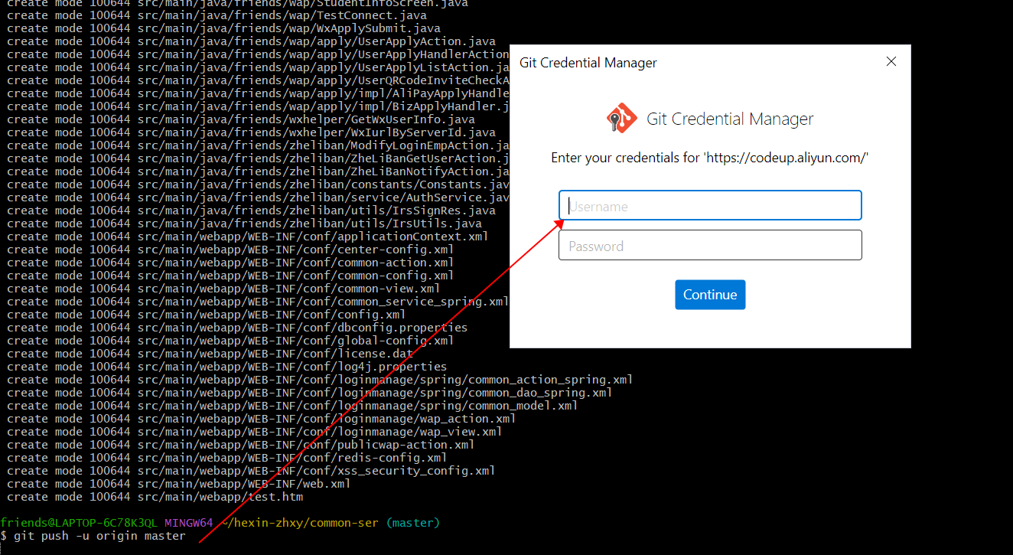The image size is (1013, 555).
Task: Close the Git Credential Manager dialog
Action: point(891,62)
